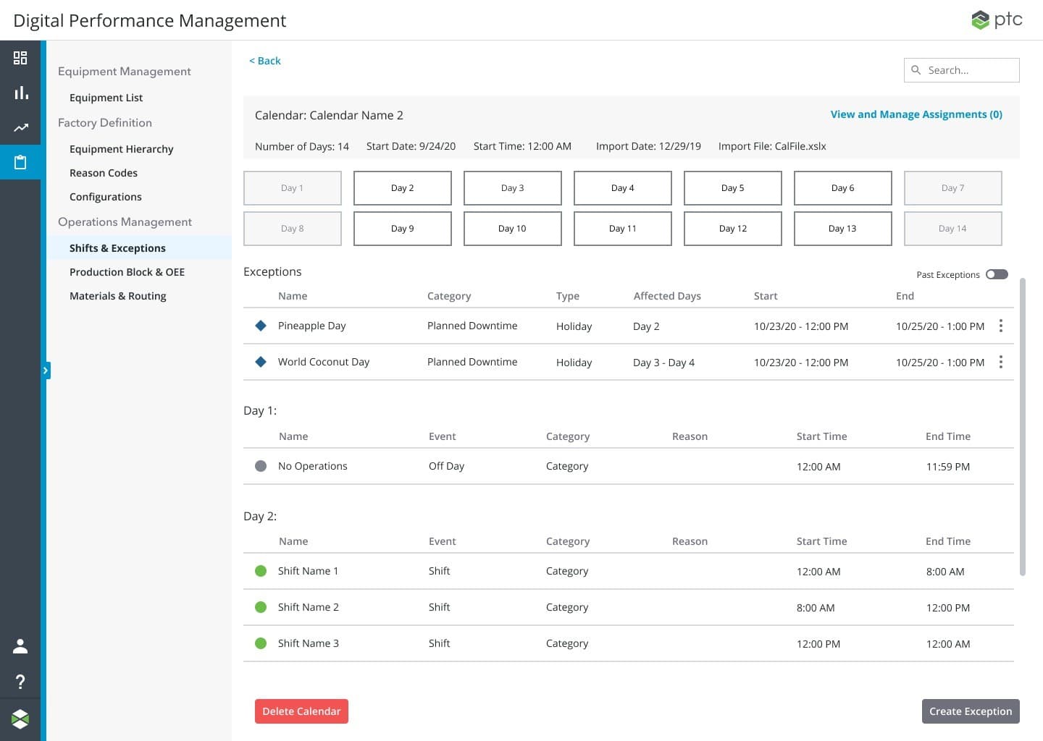Click the Off Day event cell
This screenshot has height=741, width=1043.
pyautogui.click(x=446, y=466)
